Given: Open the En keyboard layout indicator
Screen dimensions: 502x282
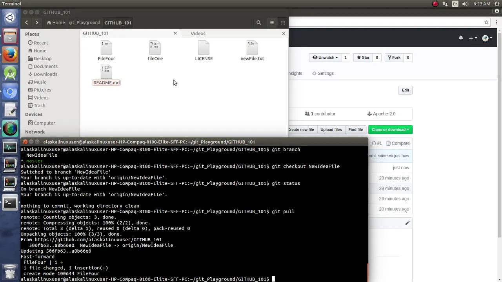Looking at the screenshot, I should point(455,4).
